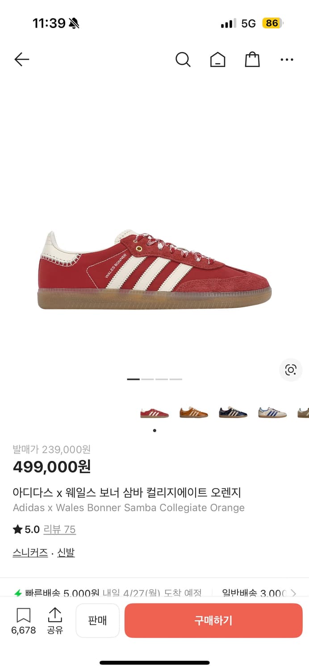309x671 pixels.
Task: Select the red Samba color thumbnail
Action: 154,412
